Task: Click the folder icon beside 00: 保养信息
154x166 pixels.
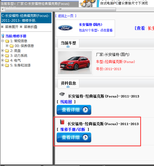Action: pyautogui.click(x=11, y=46)
